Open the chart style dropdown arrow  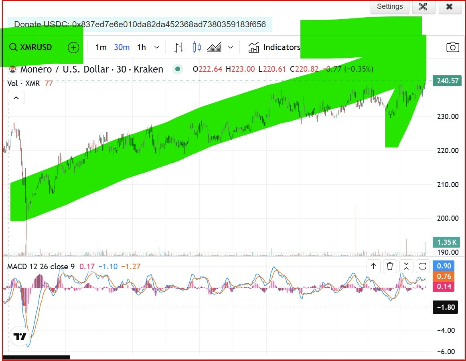point(231,47)
